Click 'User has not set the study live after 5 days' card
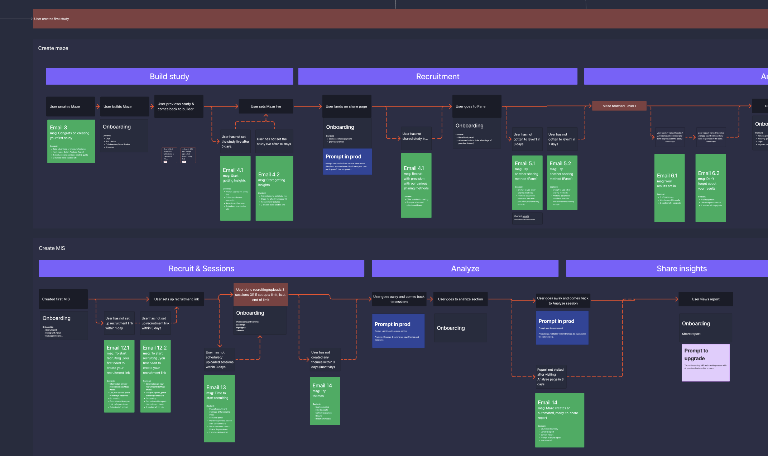 click(x=235, y=142)
